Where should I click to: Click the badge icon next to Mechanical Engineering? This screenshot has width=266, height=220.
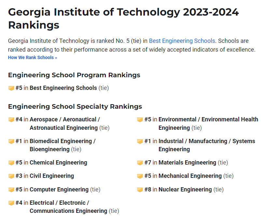click(140, 176)
